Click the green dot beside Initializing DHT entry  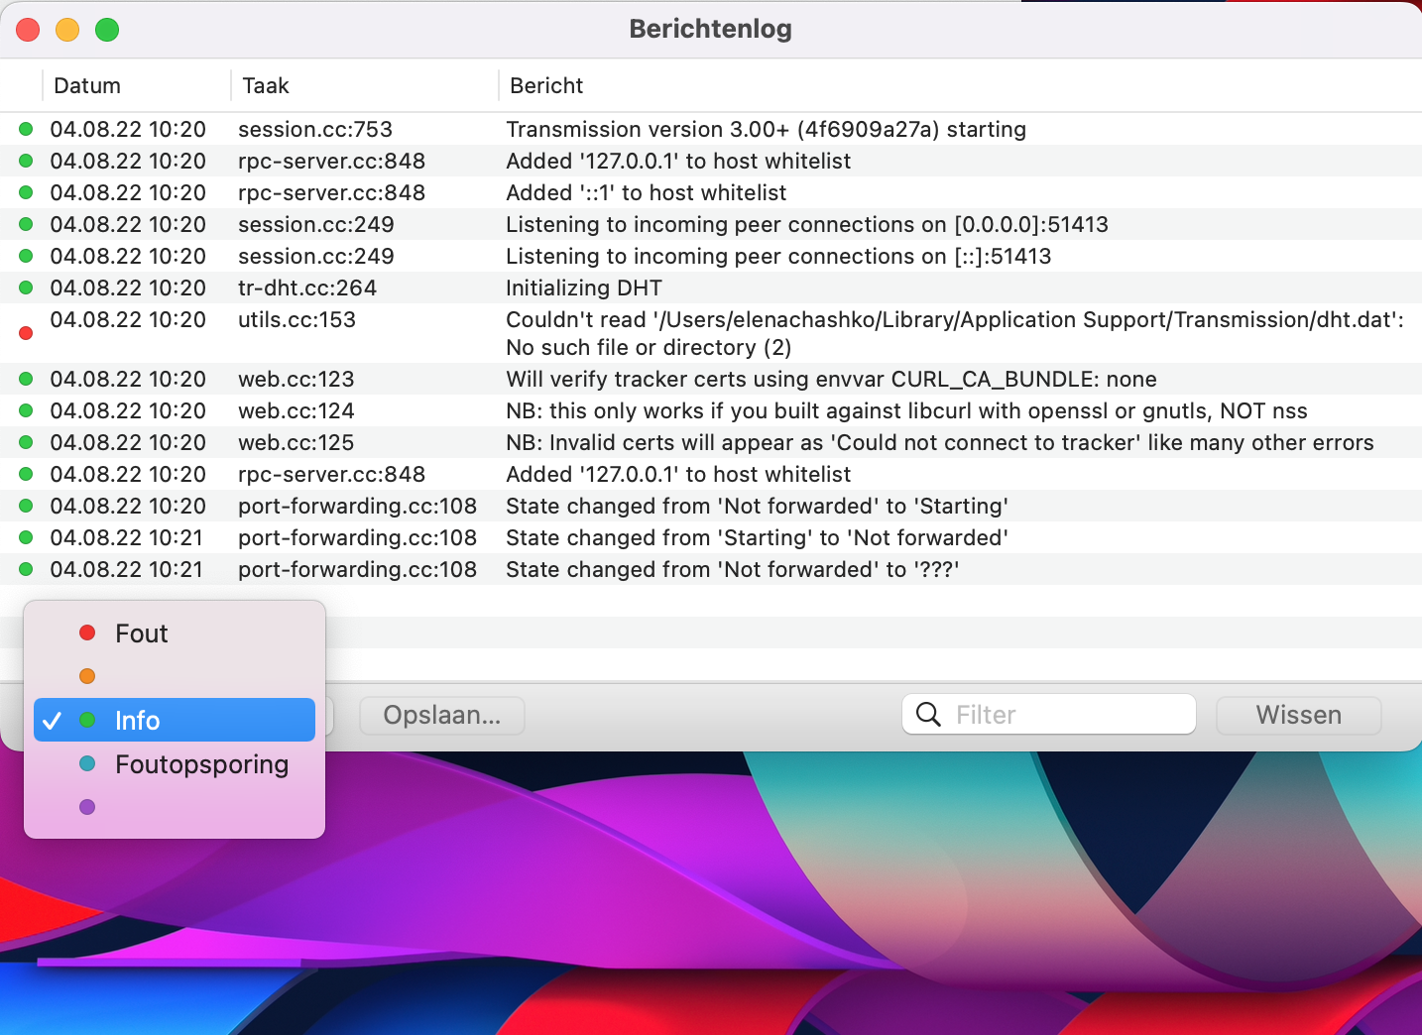point(25,287)
